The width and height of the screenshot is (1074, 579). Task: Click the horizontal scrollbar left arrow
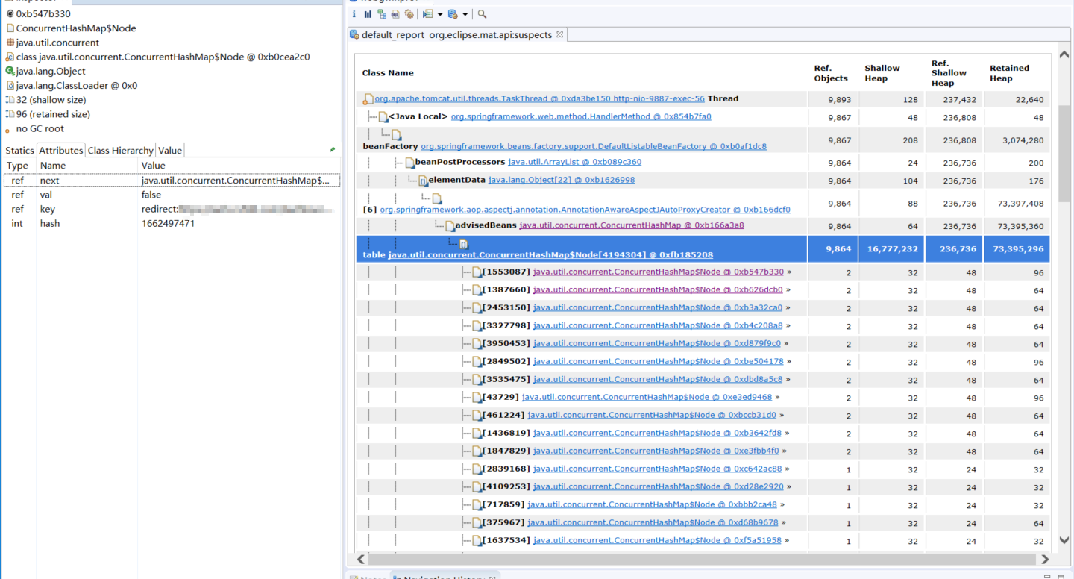362,559
